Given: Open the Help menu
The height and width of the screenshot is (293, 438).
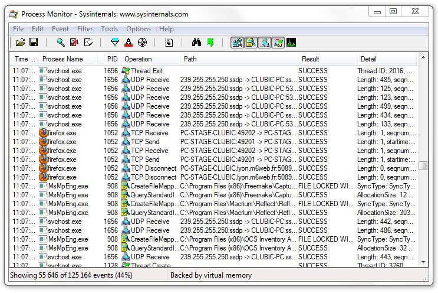Looking at the screenshot, I should 166,29.
